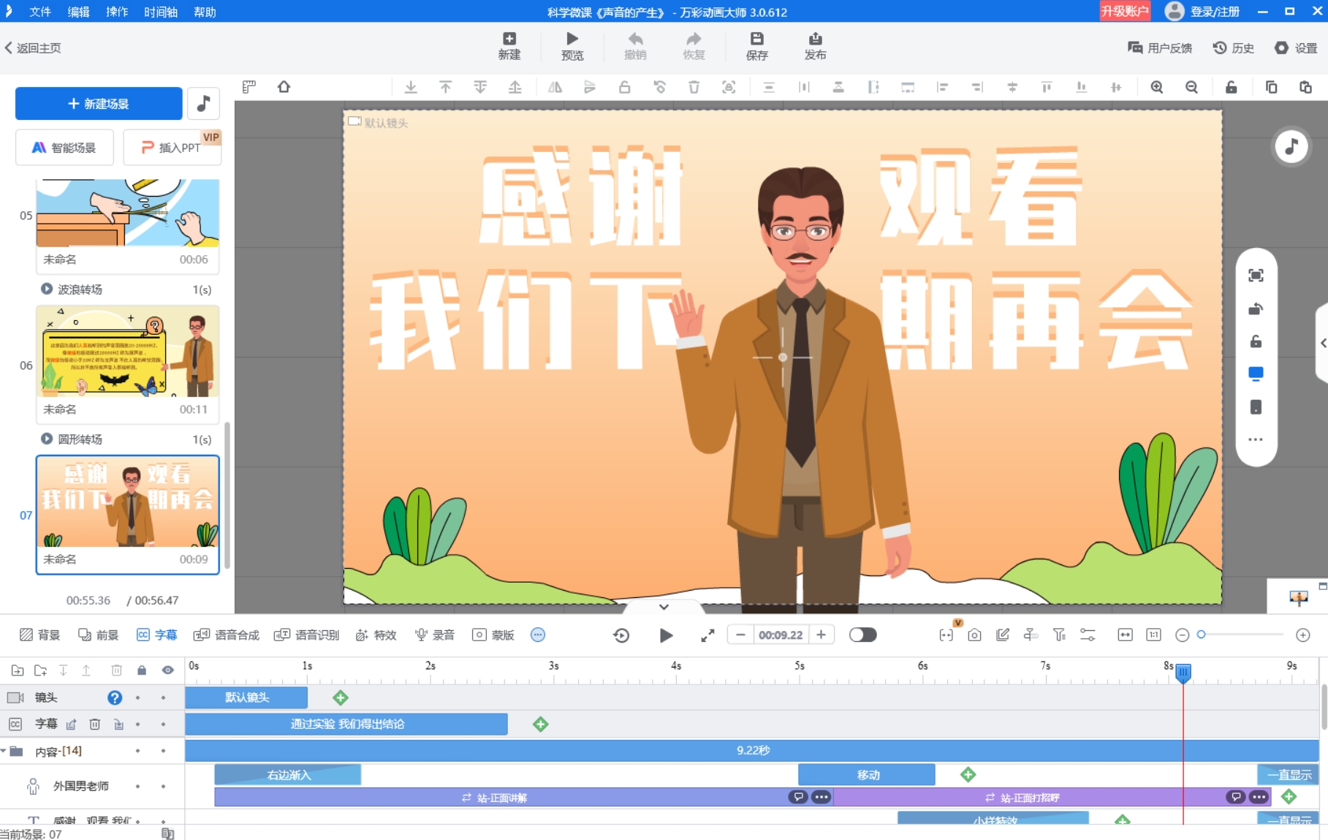Click the floating music note on canvas
Screen dimensions: 1328x840
tap(1291, 146)
